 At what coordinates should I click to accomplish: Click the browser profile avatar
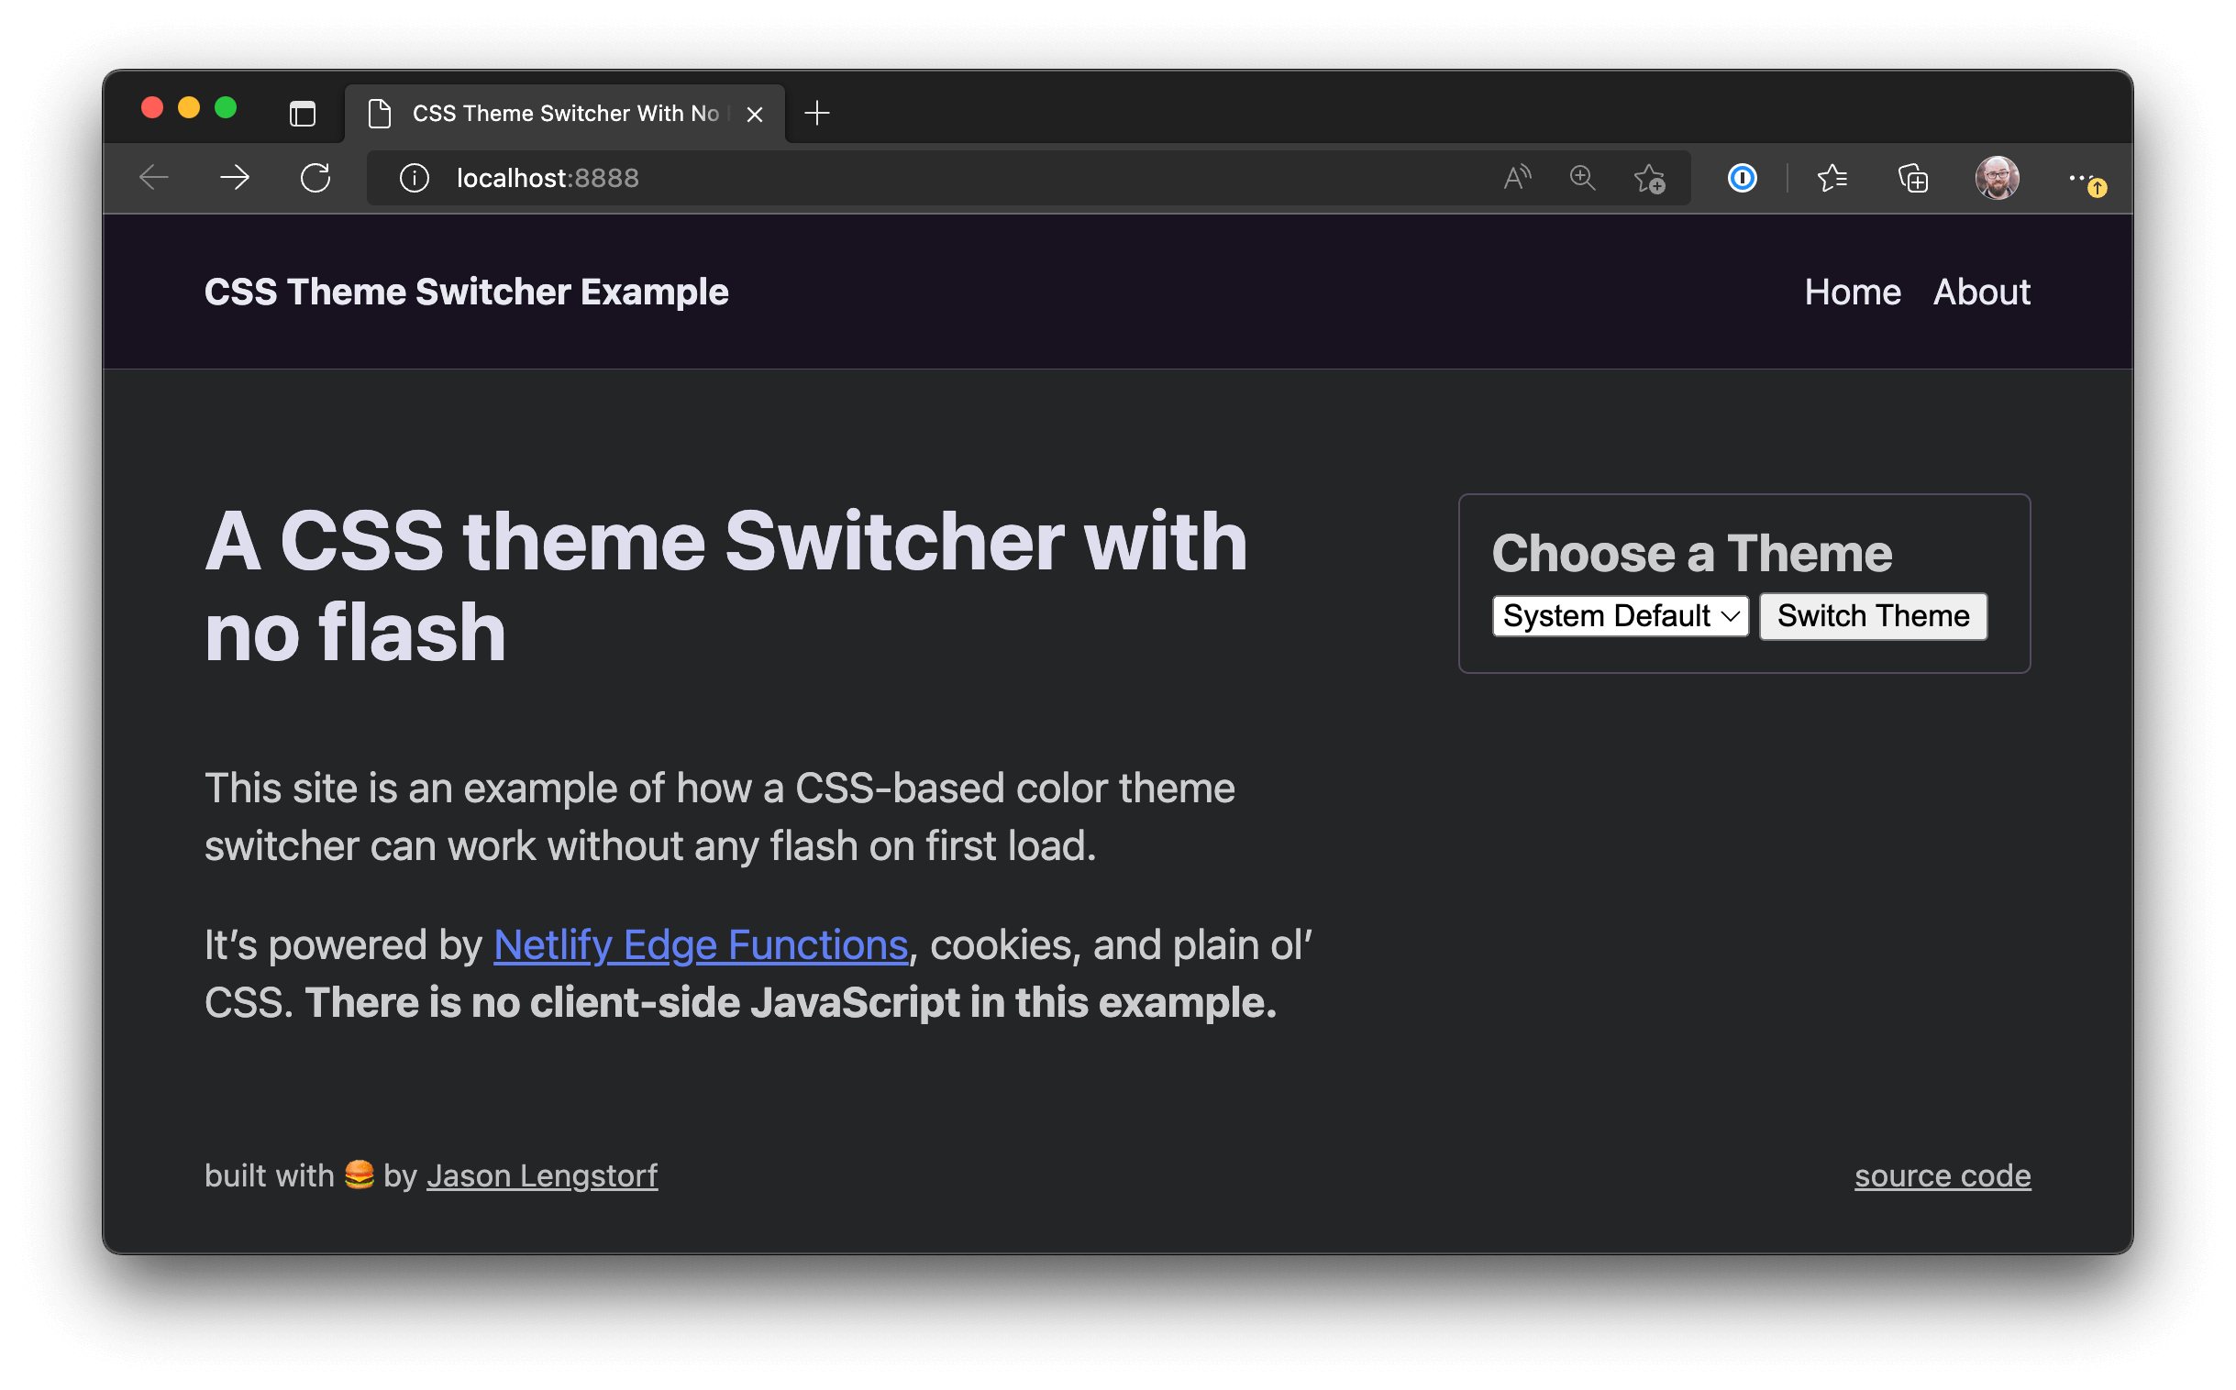(x=1997, y=178)
